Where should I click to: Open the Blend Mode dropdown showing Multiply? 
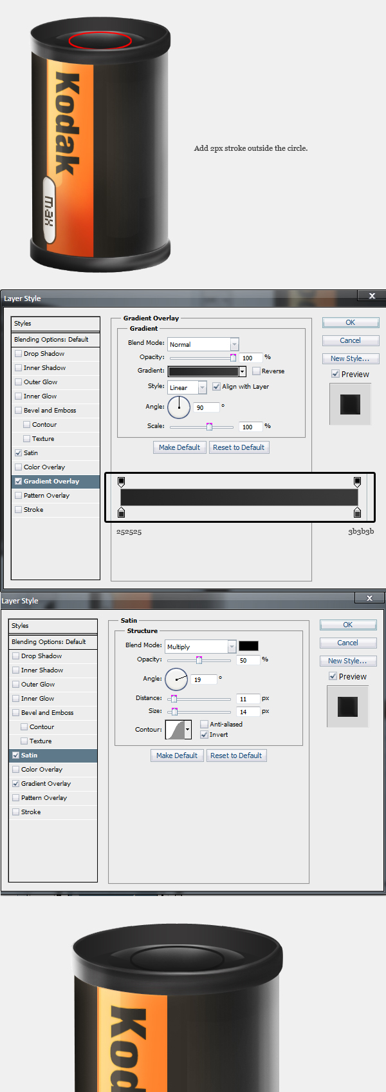(x=200, y=647)
